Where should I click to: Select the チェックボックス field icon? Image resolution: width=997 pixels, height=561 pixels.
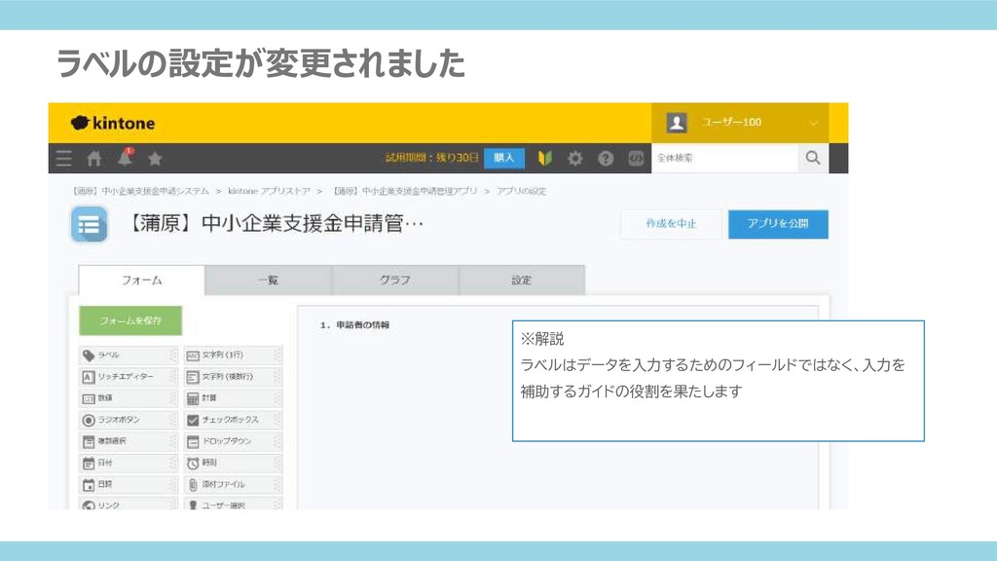193,421
